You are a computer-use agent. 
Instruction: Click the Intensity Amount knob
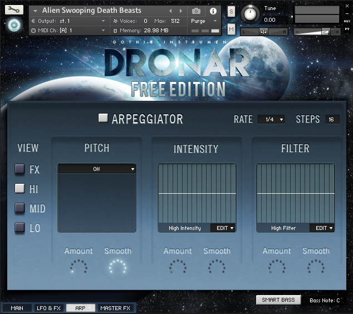178,267
